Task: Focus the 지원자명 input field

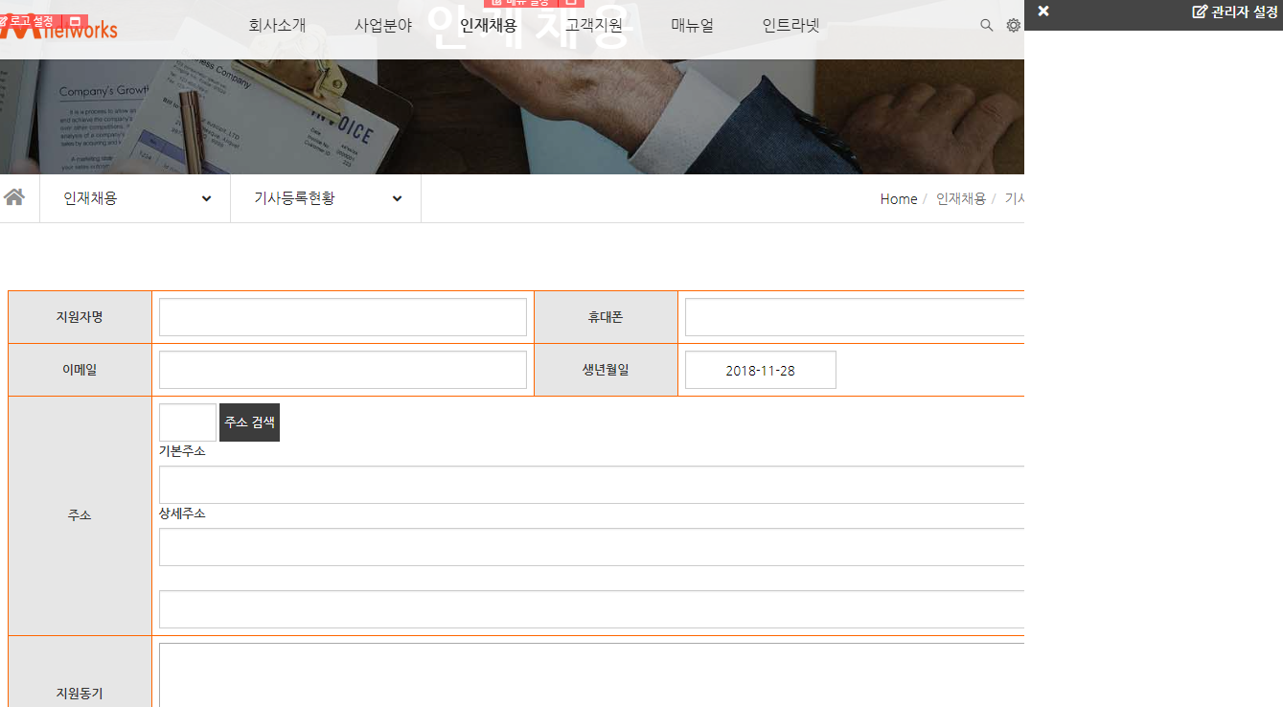Action: click(x=343, y=317)
